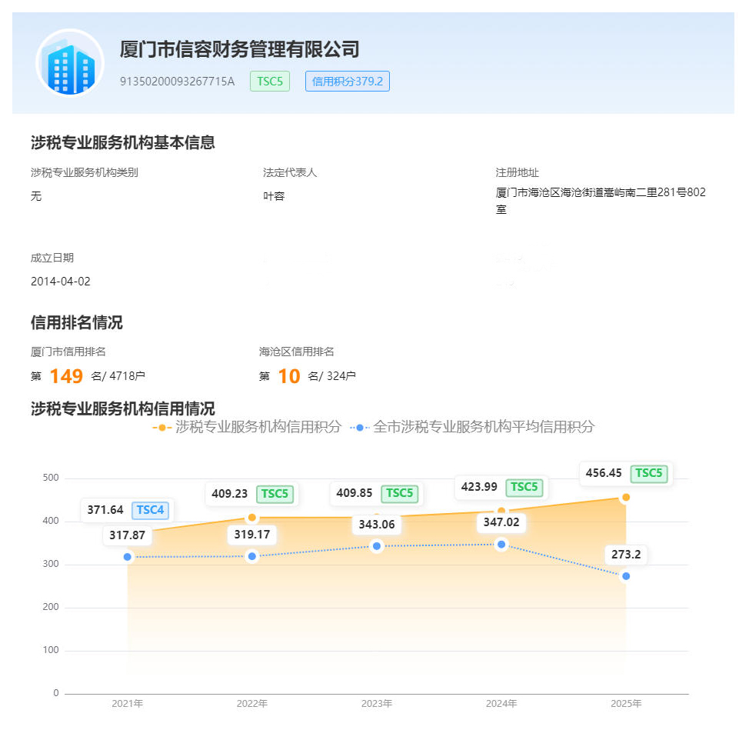Click the 2021年 axis label
749x730 pixels.
(x=128, y=703)
